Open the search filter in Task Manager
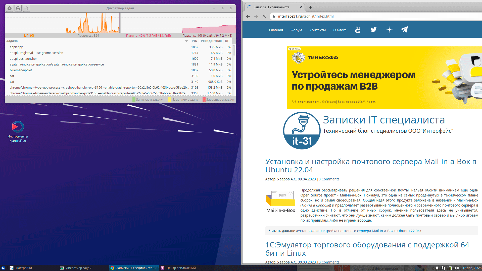This screenshot has height=271, width=482. 27,8
